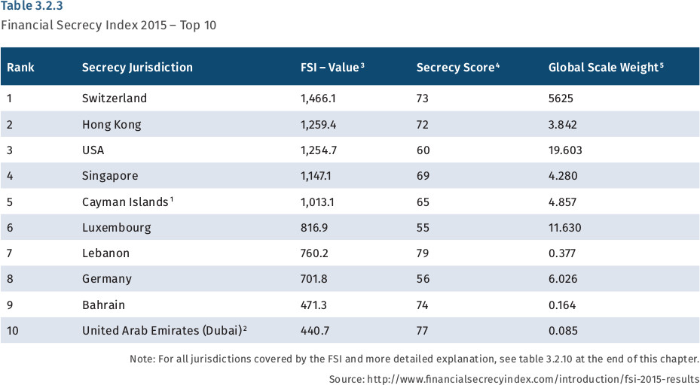
Task: Click the Global Scale Weight column header
Action: (x=605, y=68)
